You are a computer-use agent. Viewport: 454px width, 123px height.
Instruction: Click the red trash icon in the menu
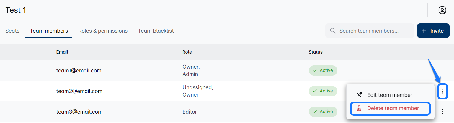point(359,108)
